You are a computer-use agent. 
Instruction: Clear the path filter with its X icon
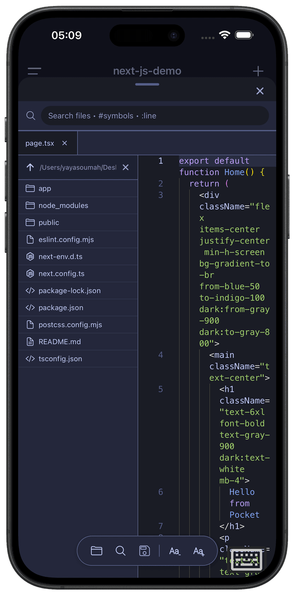pos(125,168)
